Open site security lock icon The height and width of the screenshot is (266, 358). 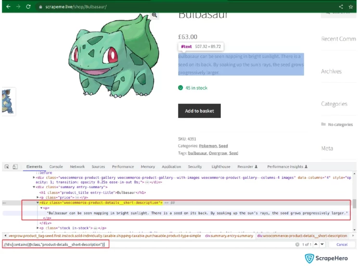coord(40,7)
